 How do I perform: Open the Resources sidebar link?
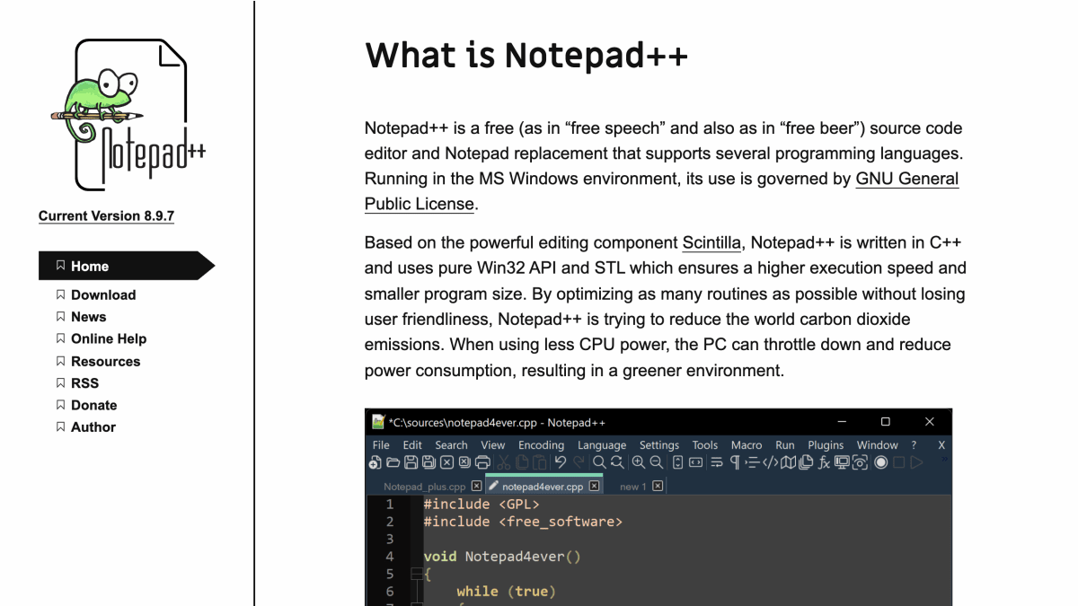pos(106,361)
